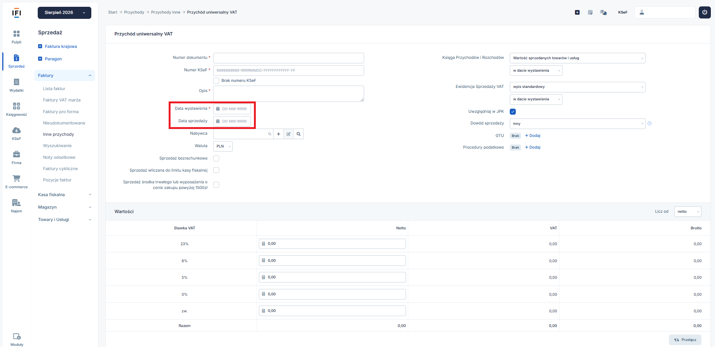
Task: Toggle Uwzględniaj w JPK checkbox
Action: [x=513, y=112]
